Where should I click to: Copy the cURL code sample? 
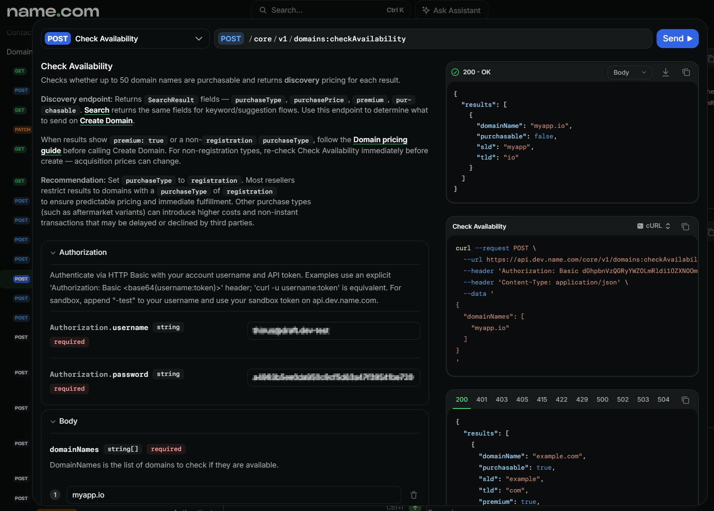coord(685,227)
